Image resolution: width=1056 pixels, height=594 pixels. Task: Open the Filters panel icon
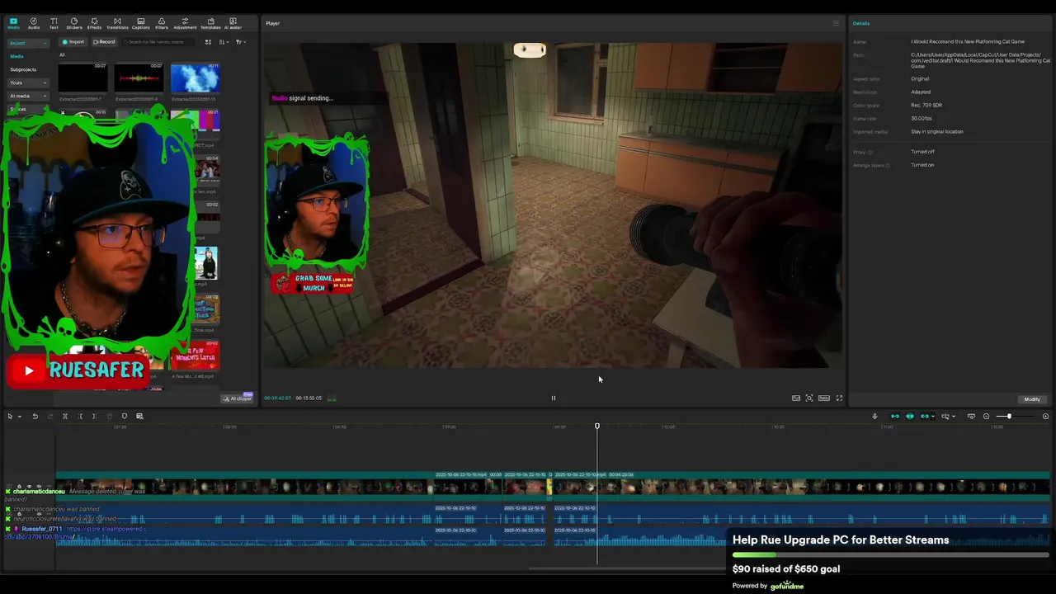tap(162, 23)
